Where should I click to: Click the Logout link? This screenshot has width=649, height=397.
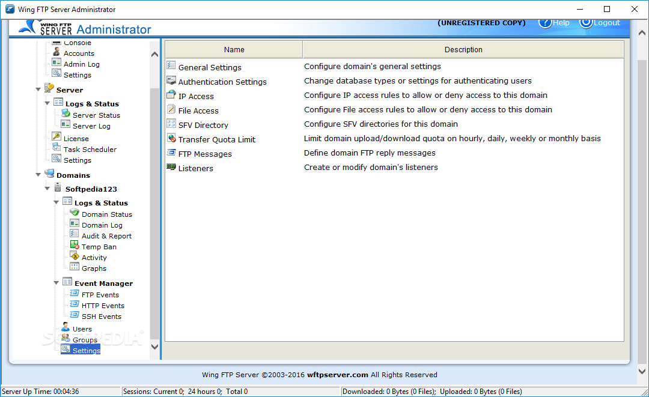tap(600, 22)
